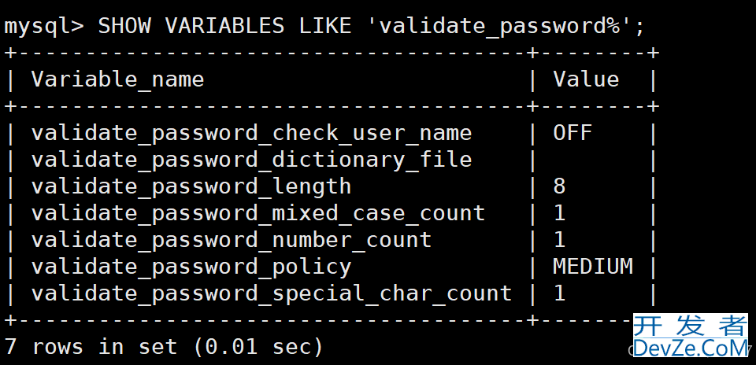The height and width of the screenshot is (365, 756).
Task: Click the mysql> prompt
Action: click(x=44, y=26)
